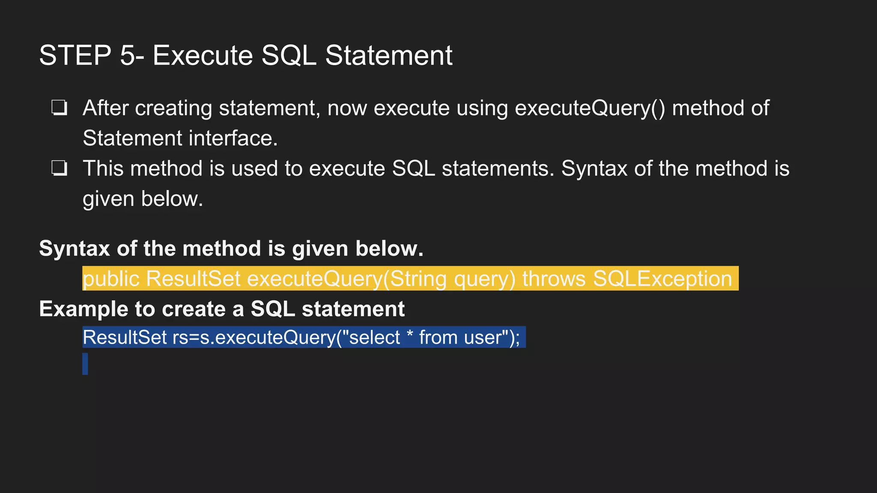Image resolution: width=877 pixels, height=493 pixels.
Task: Click the square bullet before "After creating statement"
Action: pos(59,108)
